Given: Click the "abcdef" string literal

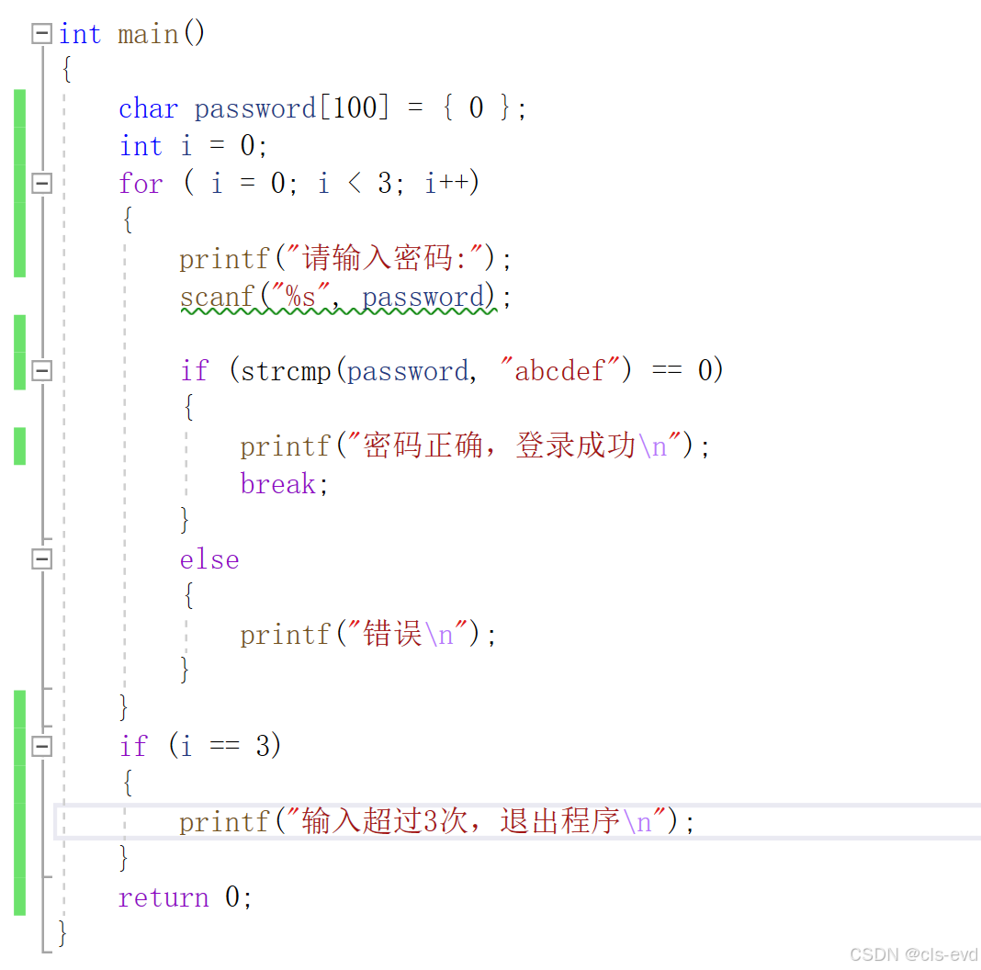Looking at the screenshot, I should click(560, 370).
